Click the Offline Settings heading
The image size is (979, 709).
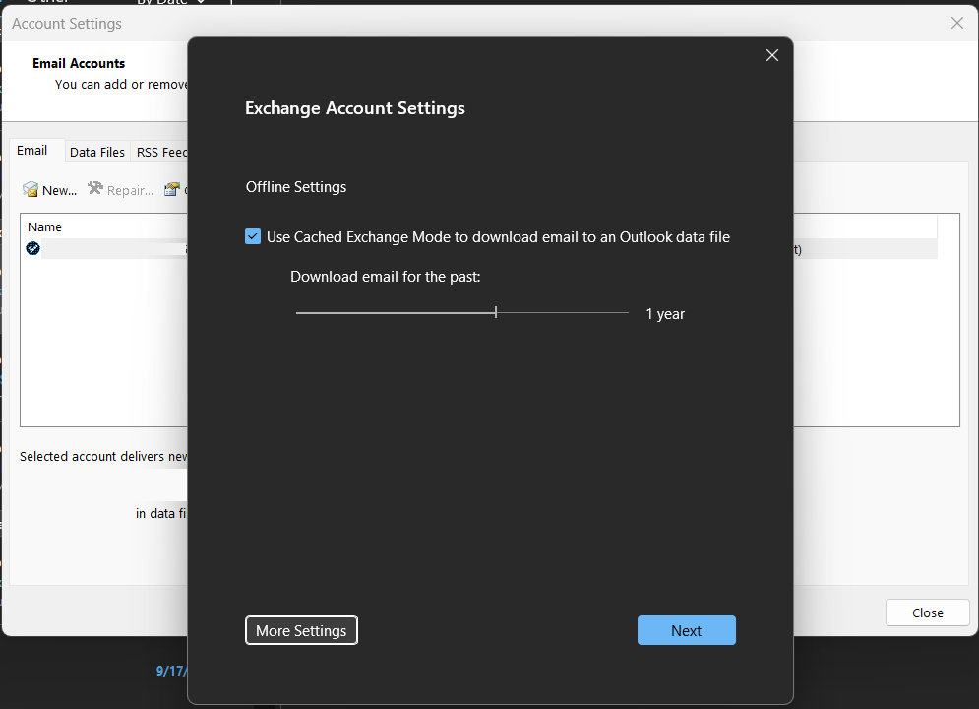[296, 187]
